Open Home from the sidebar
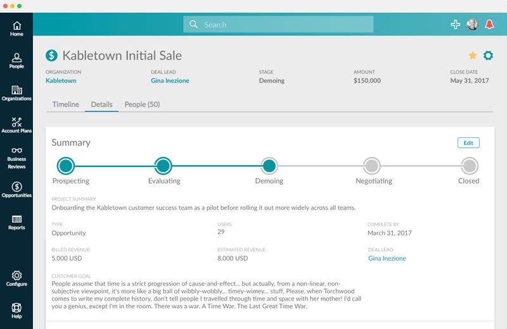Viewport: 507px width, 329px height. (x=16, y=28)
